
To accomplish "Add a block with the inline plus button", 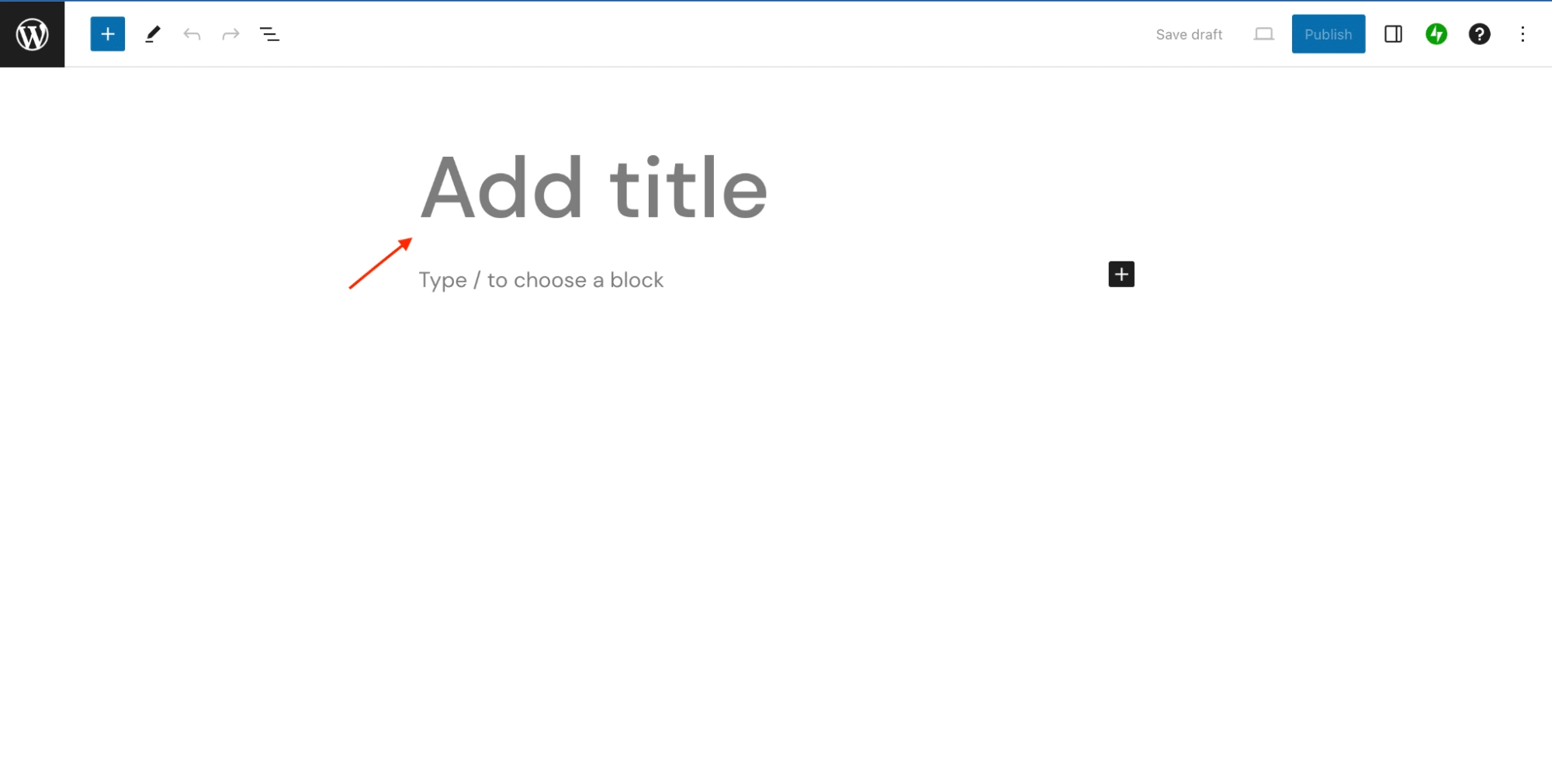I will 1121,274.
